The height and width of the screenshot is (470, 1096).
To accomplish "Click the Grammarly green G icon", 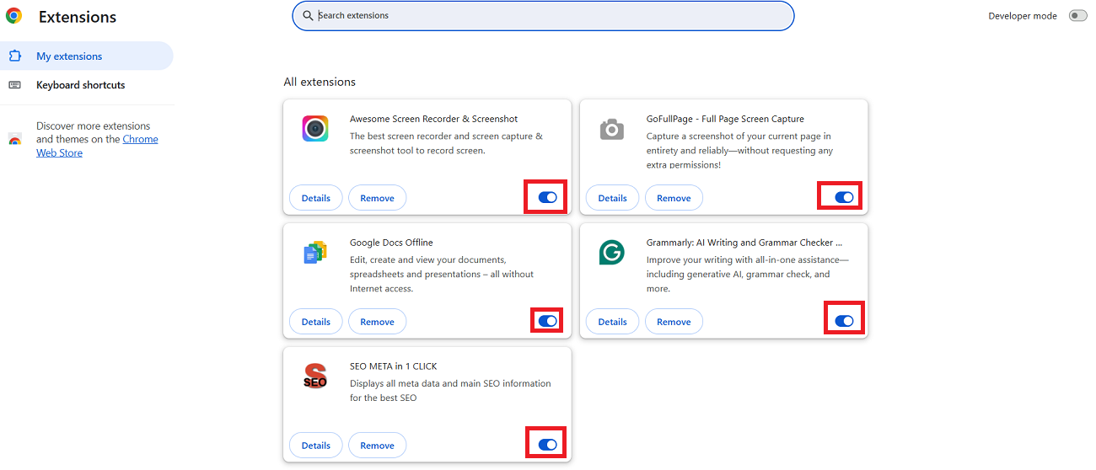I will click(611, 253).
